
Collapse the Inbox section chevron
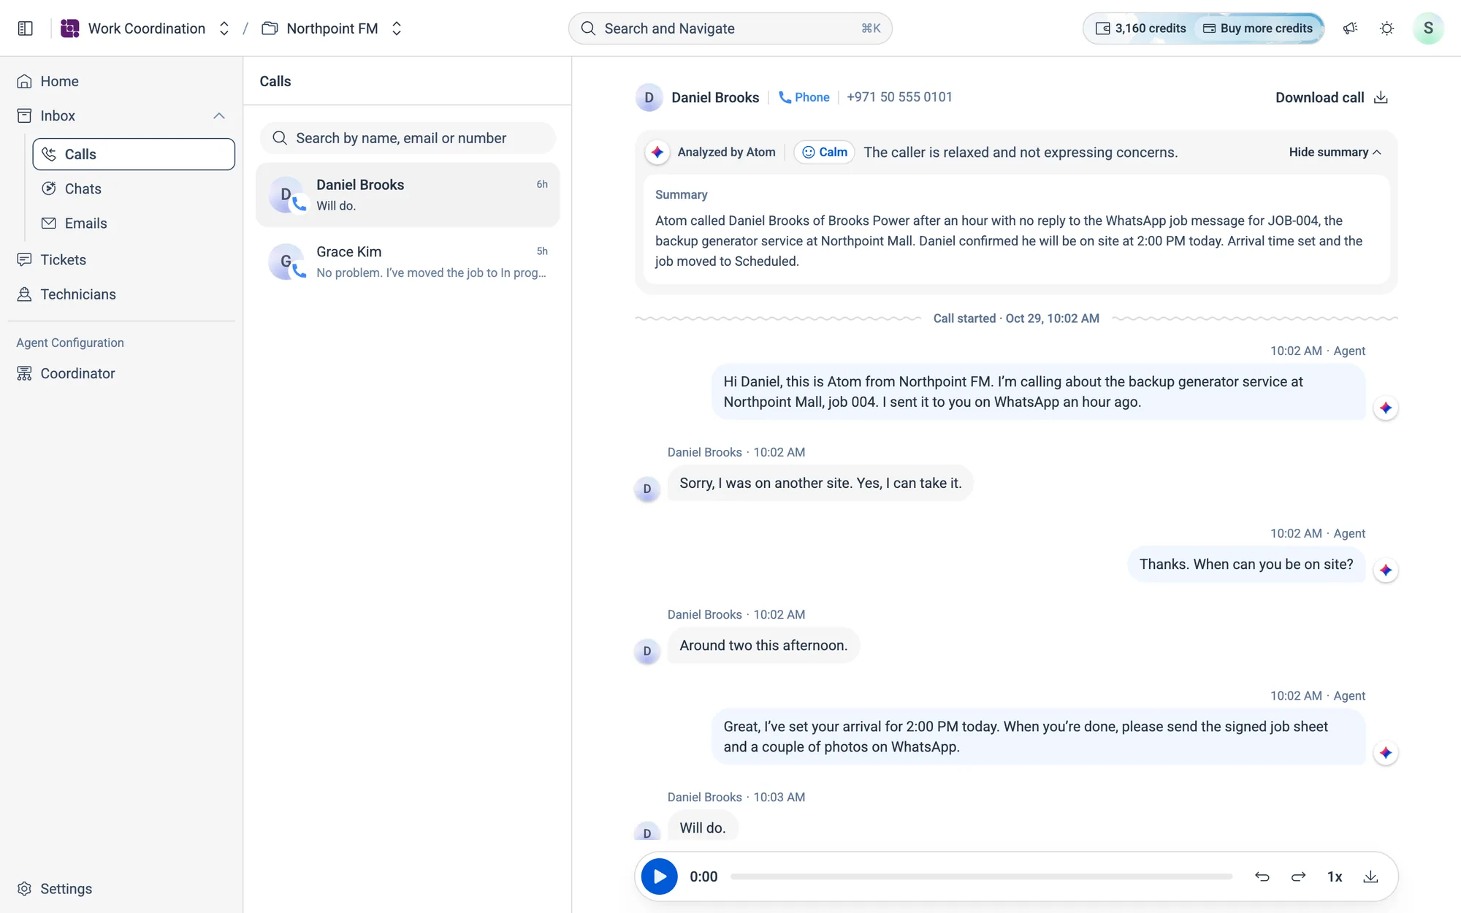tap(219, 116)
